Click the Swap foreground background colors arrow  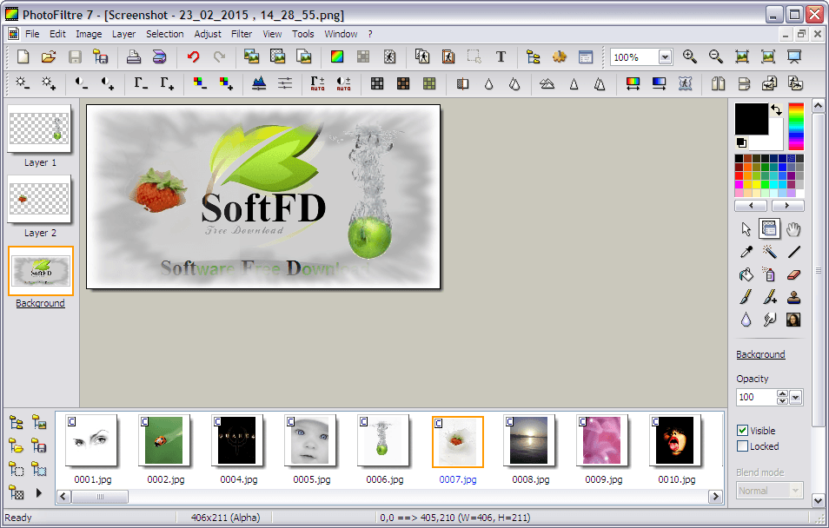point(776,109)
